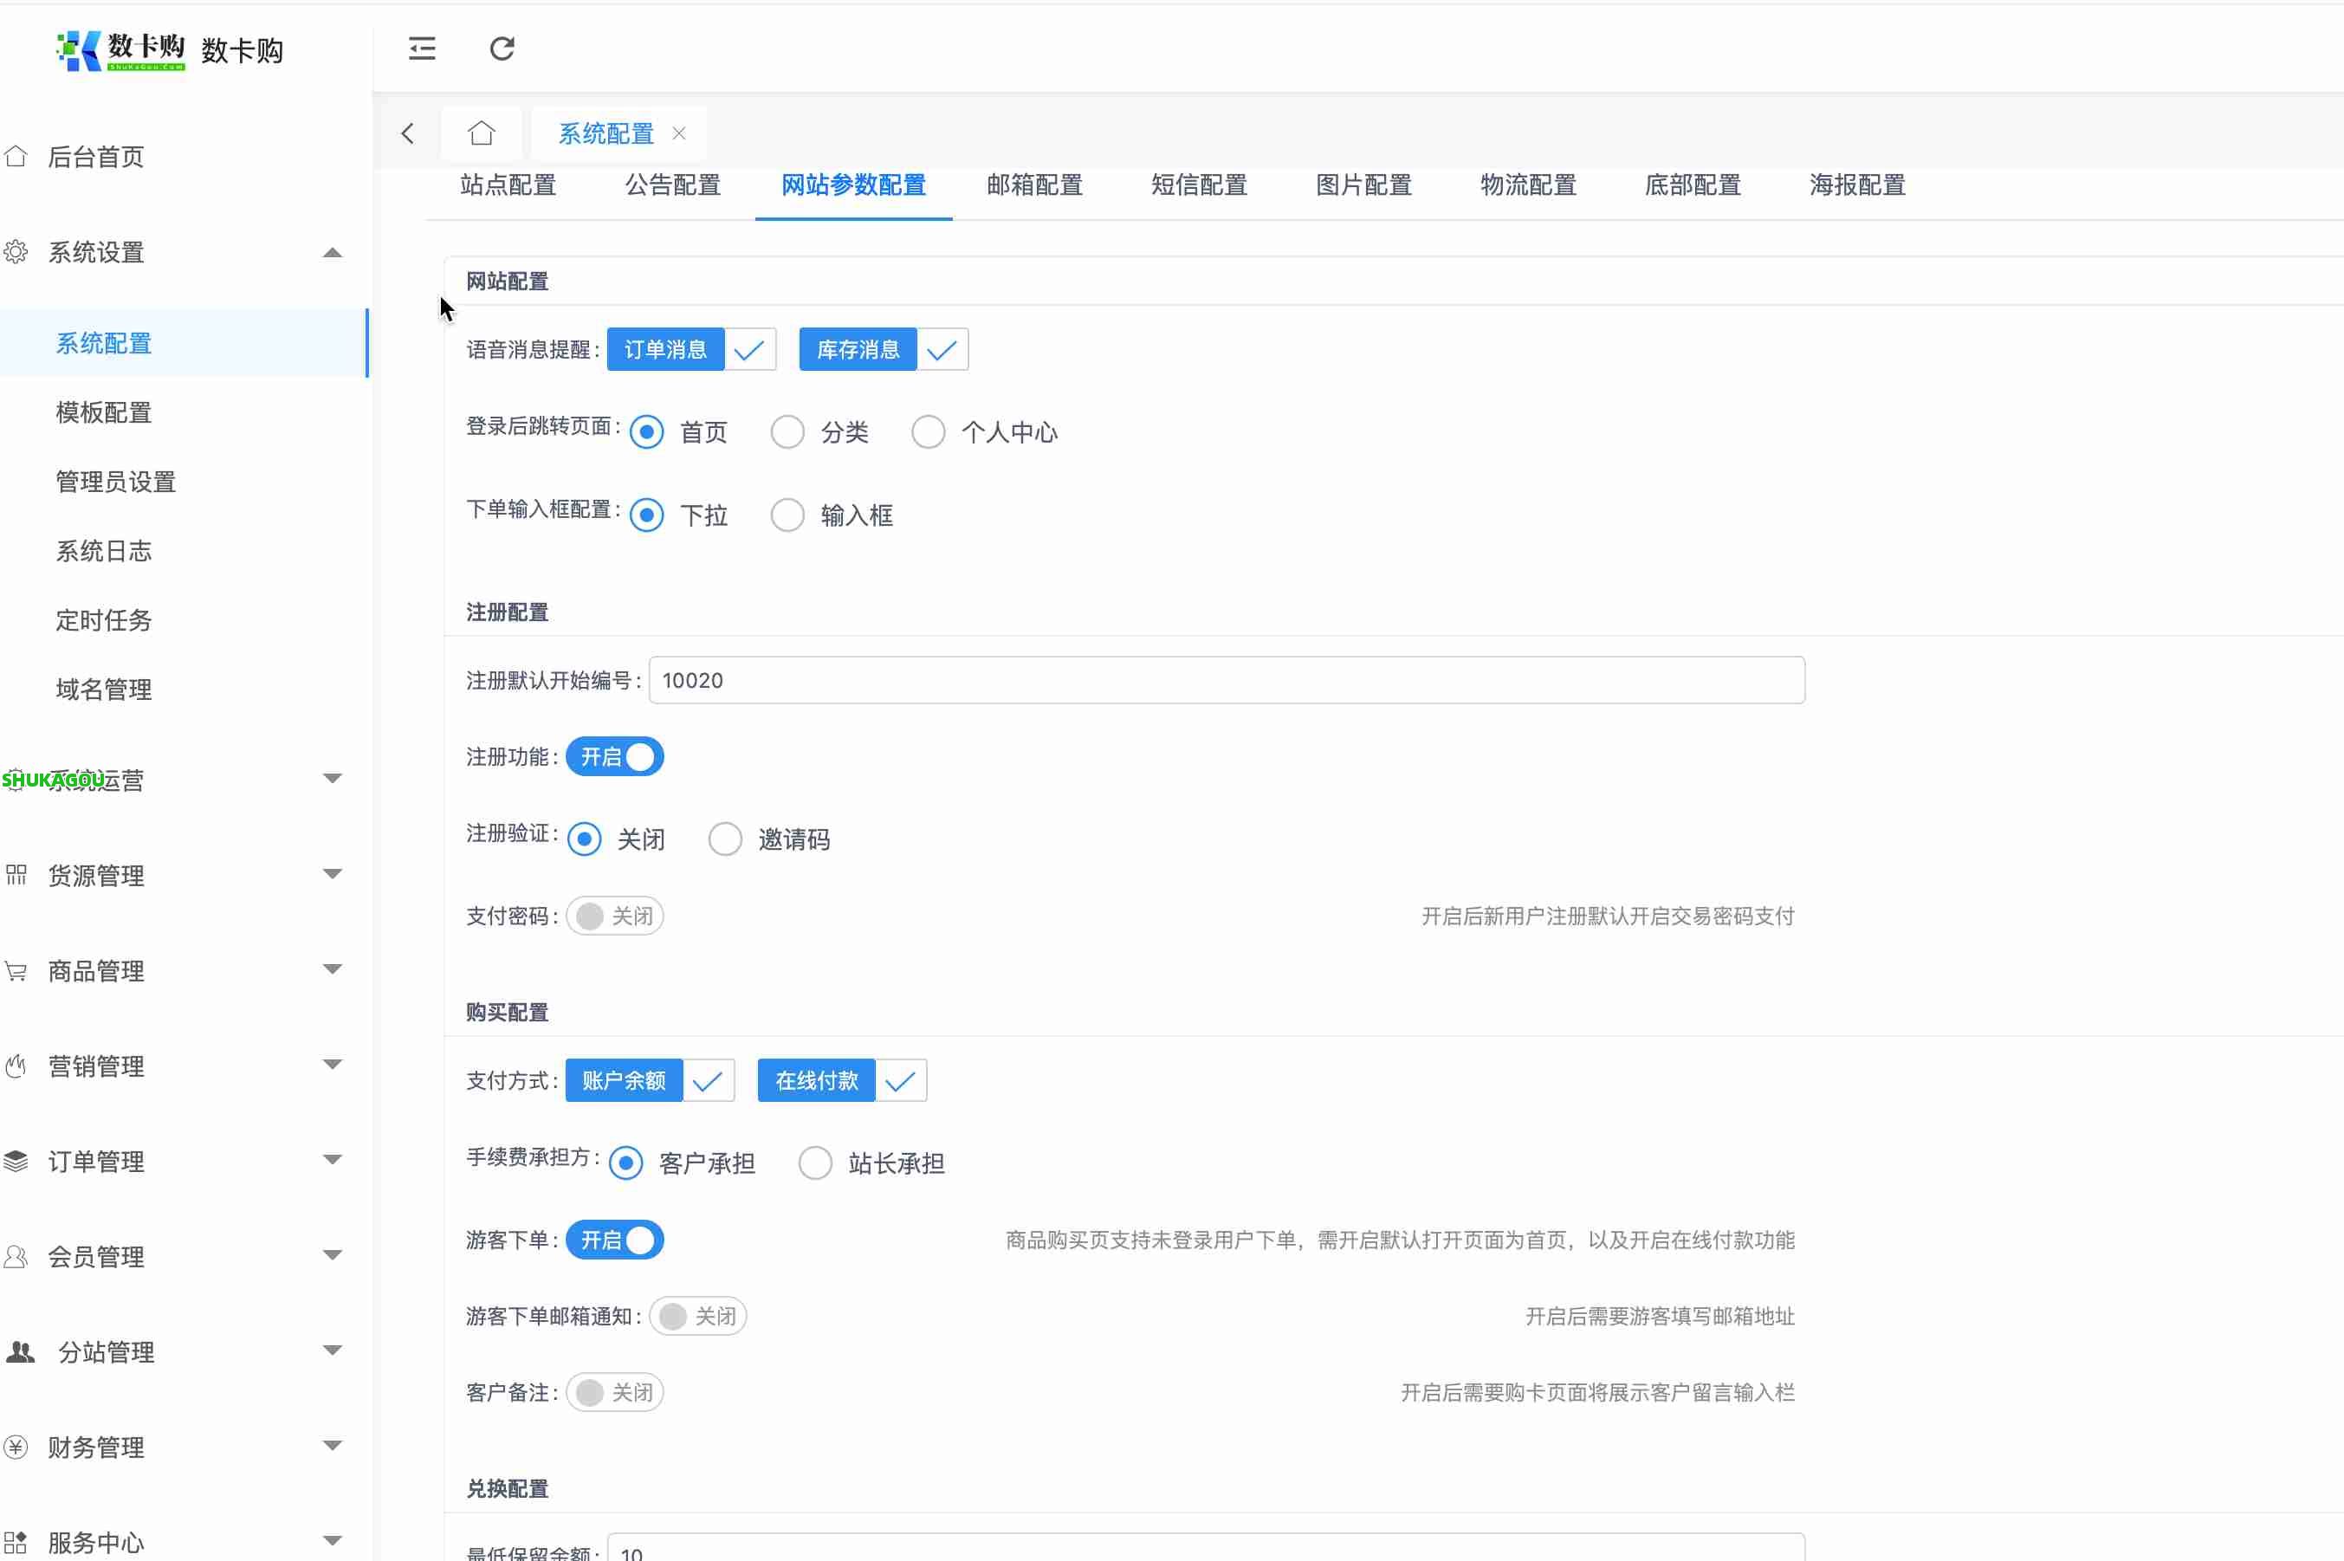Collapse the 系统设置 menu chevron

pos(333,252)
